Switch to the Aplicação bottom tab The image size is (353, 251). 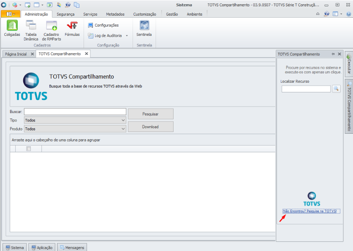click(x=42, y=247)
